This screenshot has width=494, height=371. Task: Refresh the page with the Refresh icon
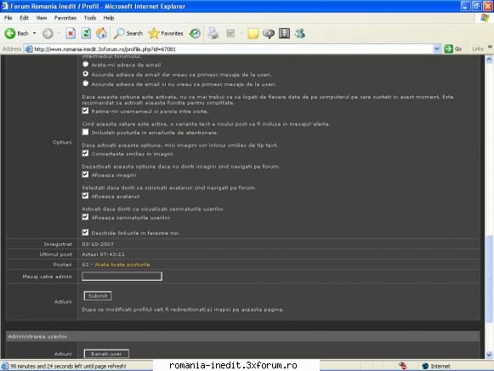(86, 33)
